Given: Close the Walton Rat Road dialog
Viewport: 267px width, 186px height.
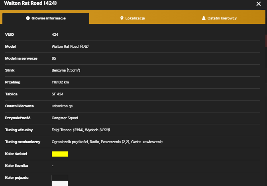Looking at the screenshot, I should [x=259, y=4].
